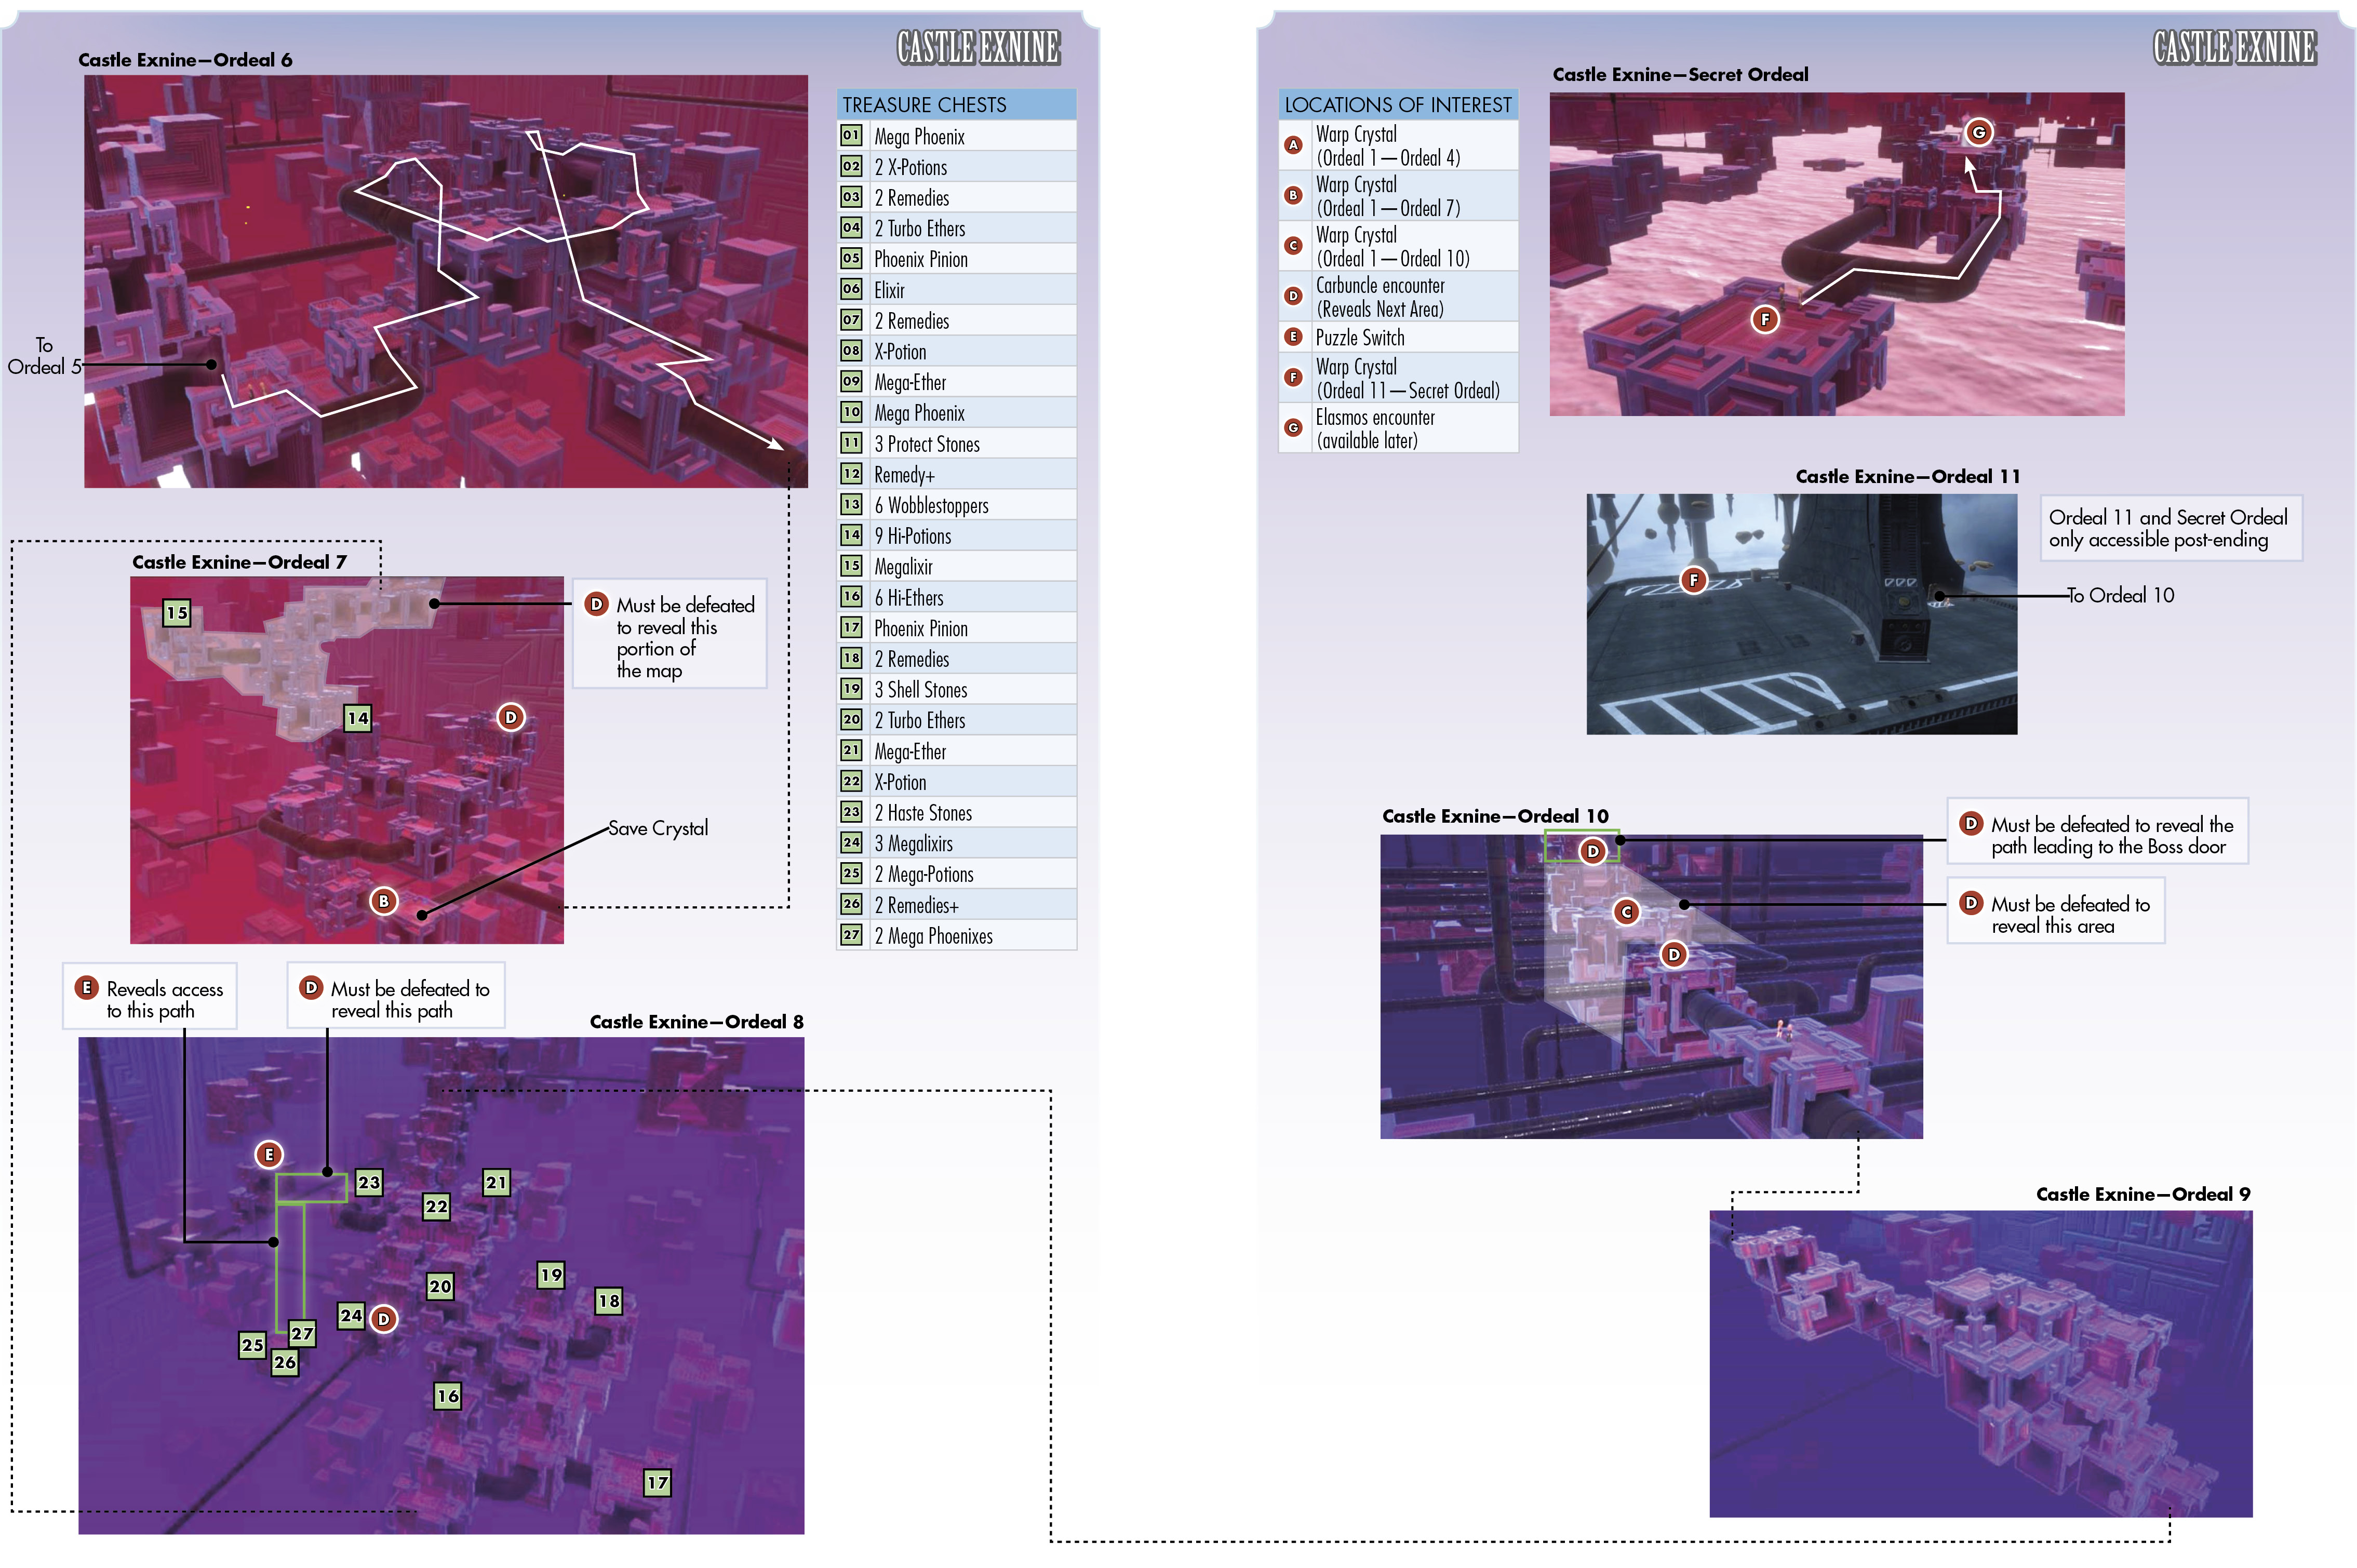This screenshot has height=1568, width=2357.
Task: Click the E puzzle switch marker on Ordeal 8 map
Action: coord(269,1155)
